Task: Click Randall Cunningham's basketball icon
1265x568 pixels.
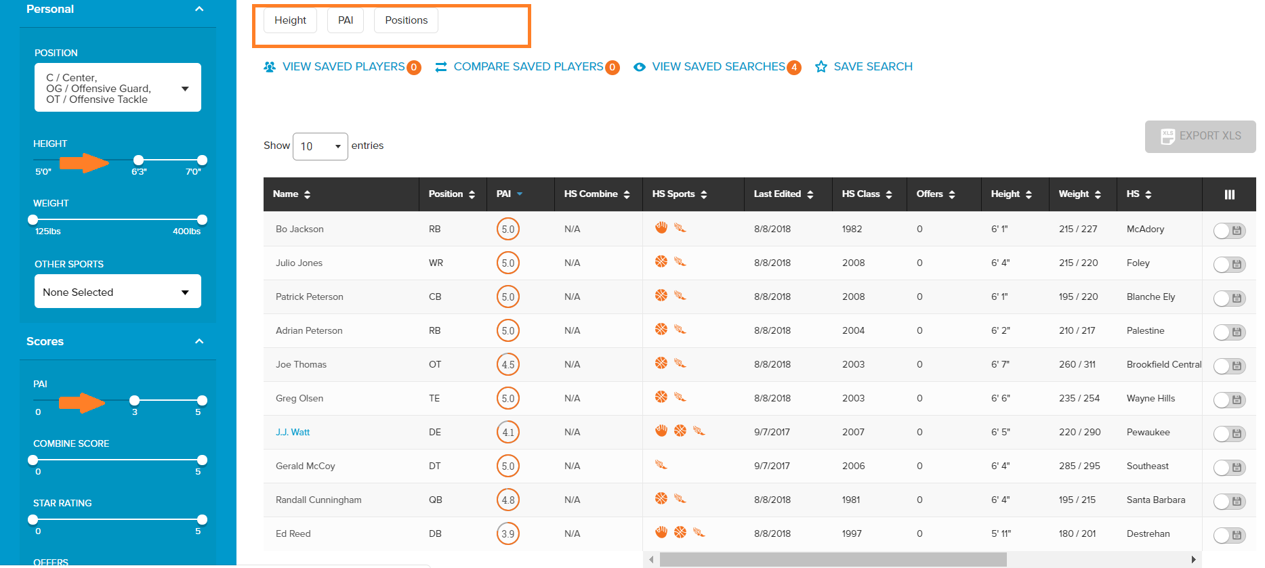Action: [661, 498]
